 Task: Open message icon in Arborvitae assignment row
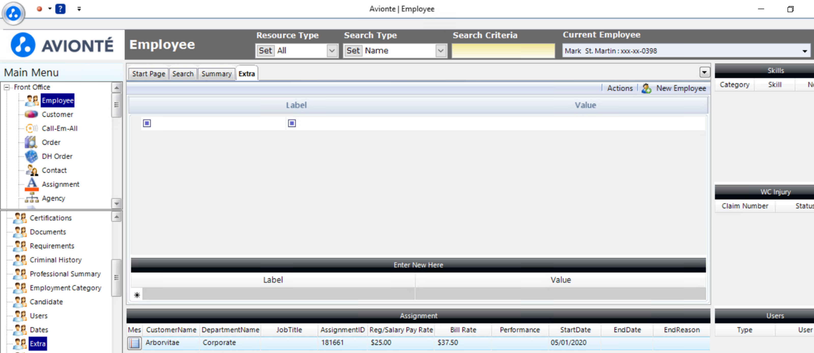pyautogui.click(x=134, y=343)
